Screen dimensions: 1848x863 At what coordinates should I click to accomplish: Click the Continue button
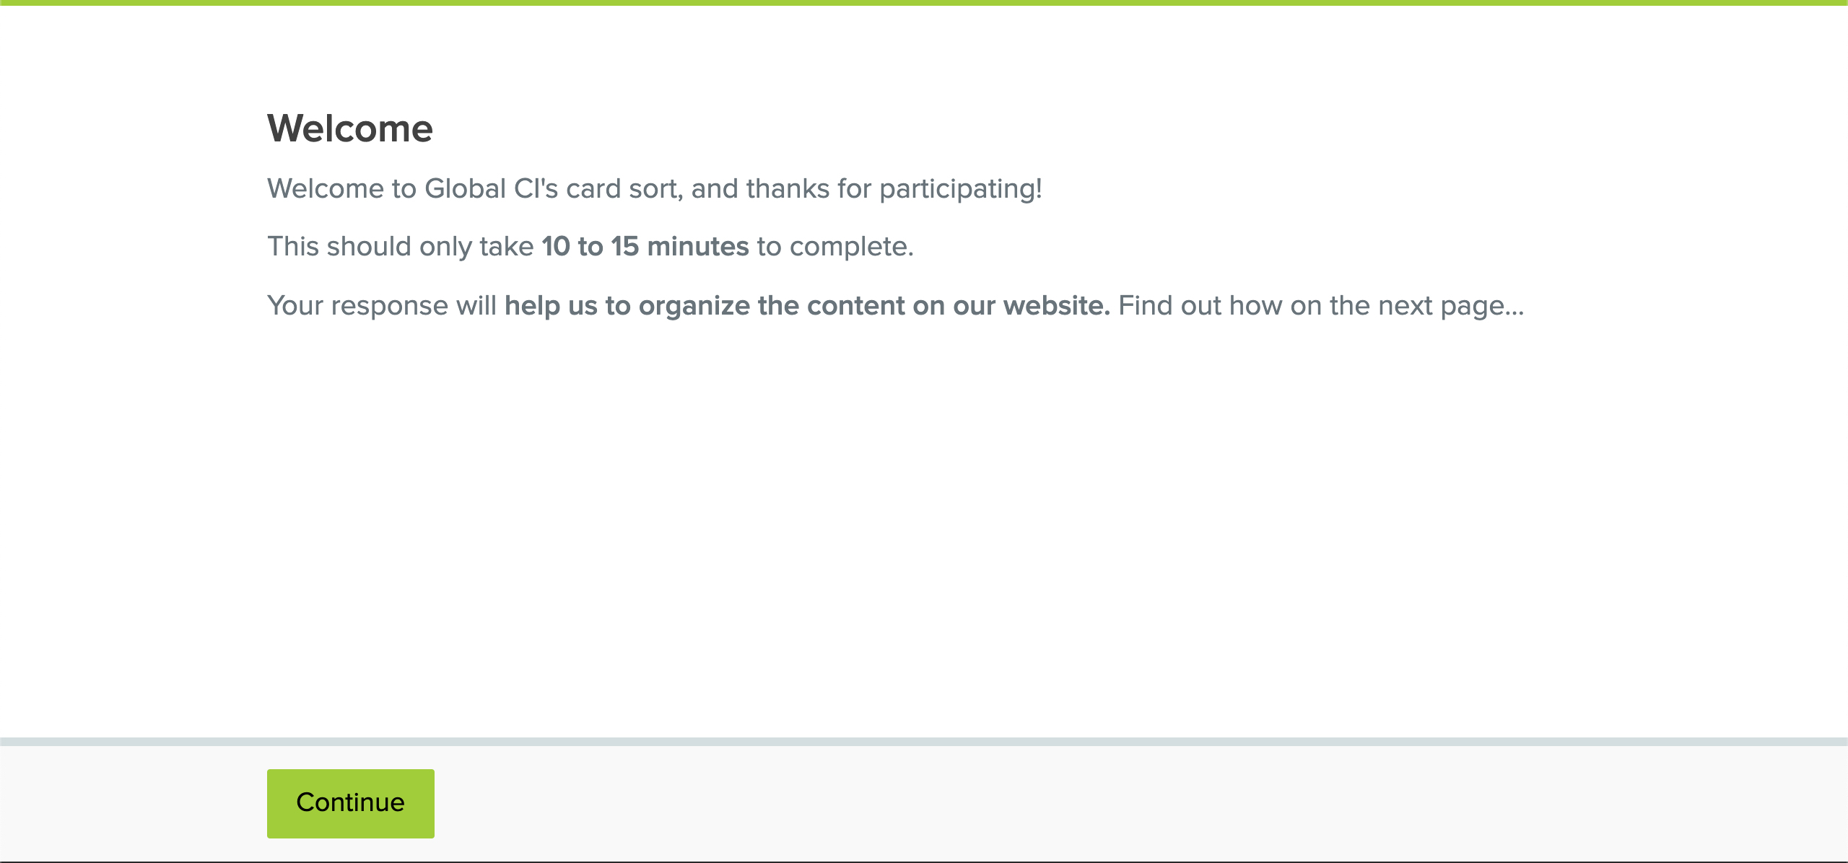tap(350, 803)
